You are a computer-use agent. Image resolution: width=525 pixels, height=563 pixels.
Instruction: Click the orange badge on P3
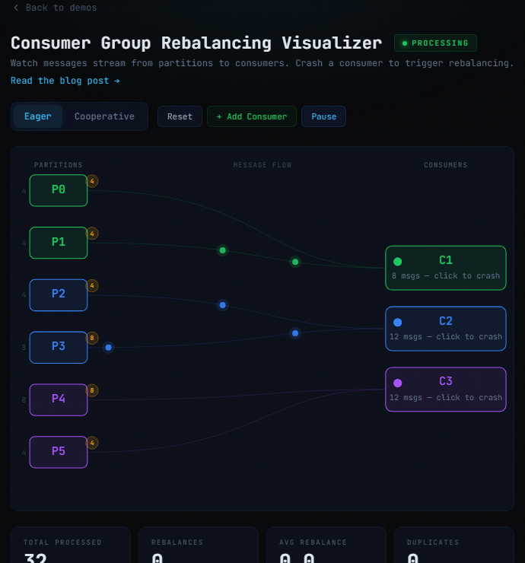tap(92, 338)
